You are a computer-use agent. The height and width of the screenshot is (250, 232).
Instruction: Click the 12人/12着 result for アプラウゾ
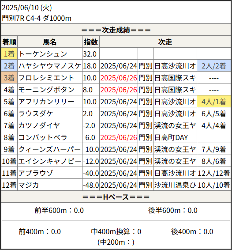213,173
